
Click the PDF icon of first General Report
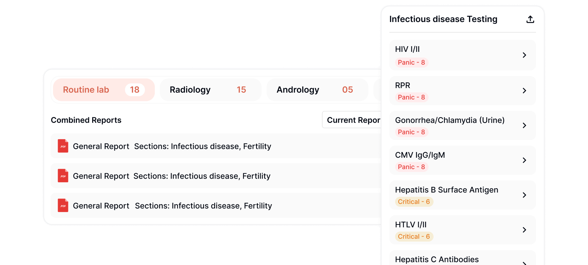tap(63, 146)
